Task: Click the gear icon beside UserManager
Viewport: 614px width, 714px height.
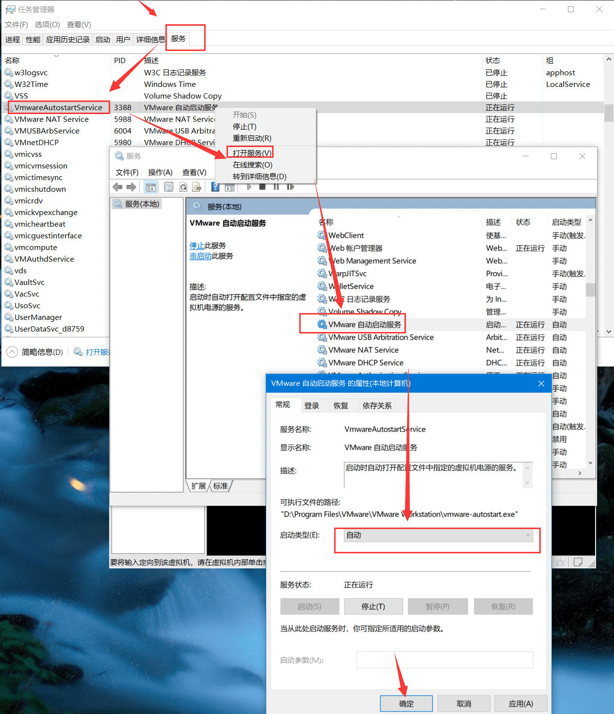Action: tap(9, 317)
